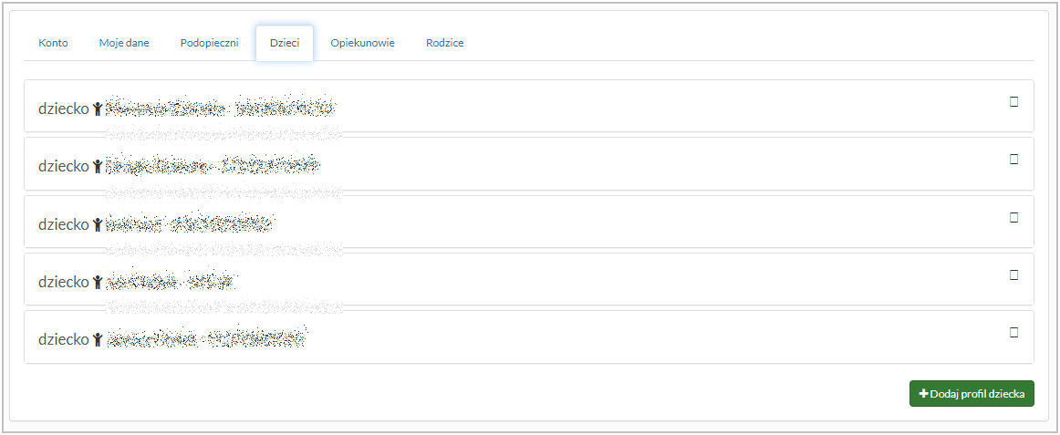Click the person icon in the fifth child row
This screenshot has height=435, width=1060.
click(x=98, y=339)
